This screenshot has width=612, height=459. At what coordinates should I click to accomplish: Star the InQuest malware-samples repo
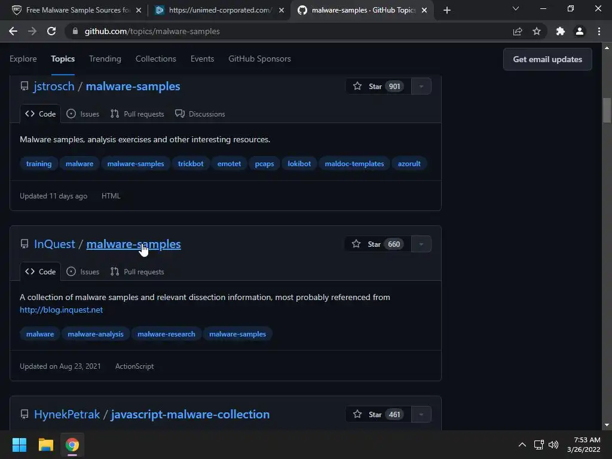click(378, 244)
